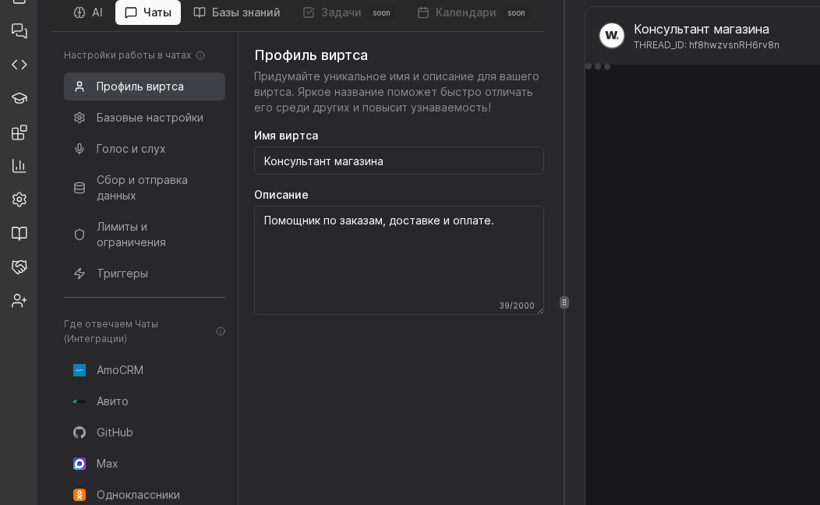Screen dimensions: 820x505
Task: Click the consultant avatar circle 'W.'
Action: 612,36
